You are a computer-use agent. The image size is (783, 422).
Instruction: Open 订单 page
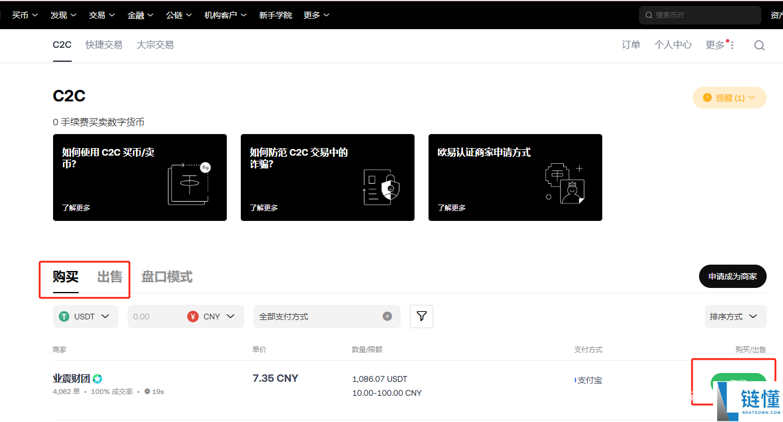(631, 45)
